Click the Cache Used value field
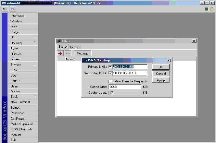The image size is (216, 143). pyautogui.click(x=125, y=93)
